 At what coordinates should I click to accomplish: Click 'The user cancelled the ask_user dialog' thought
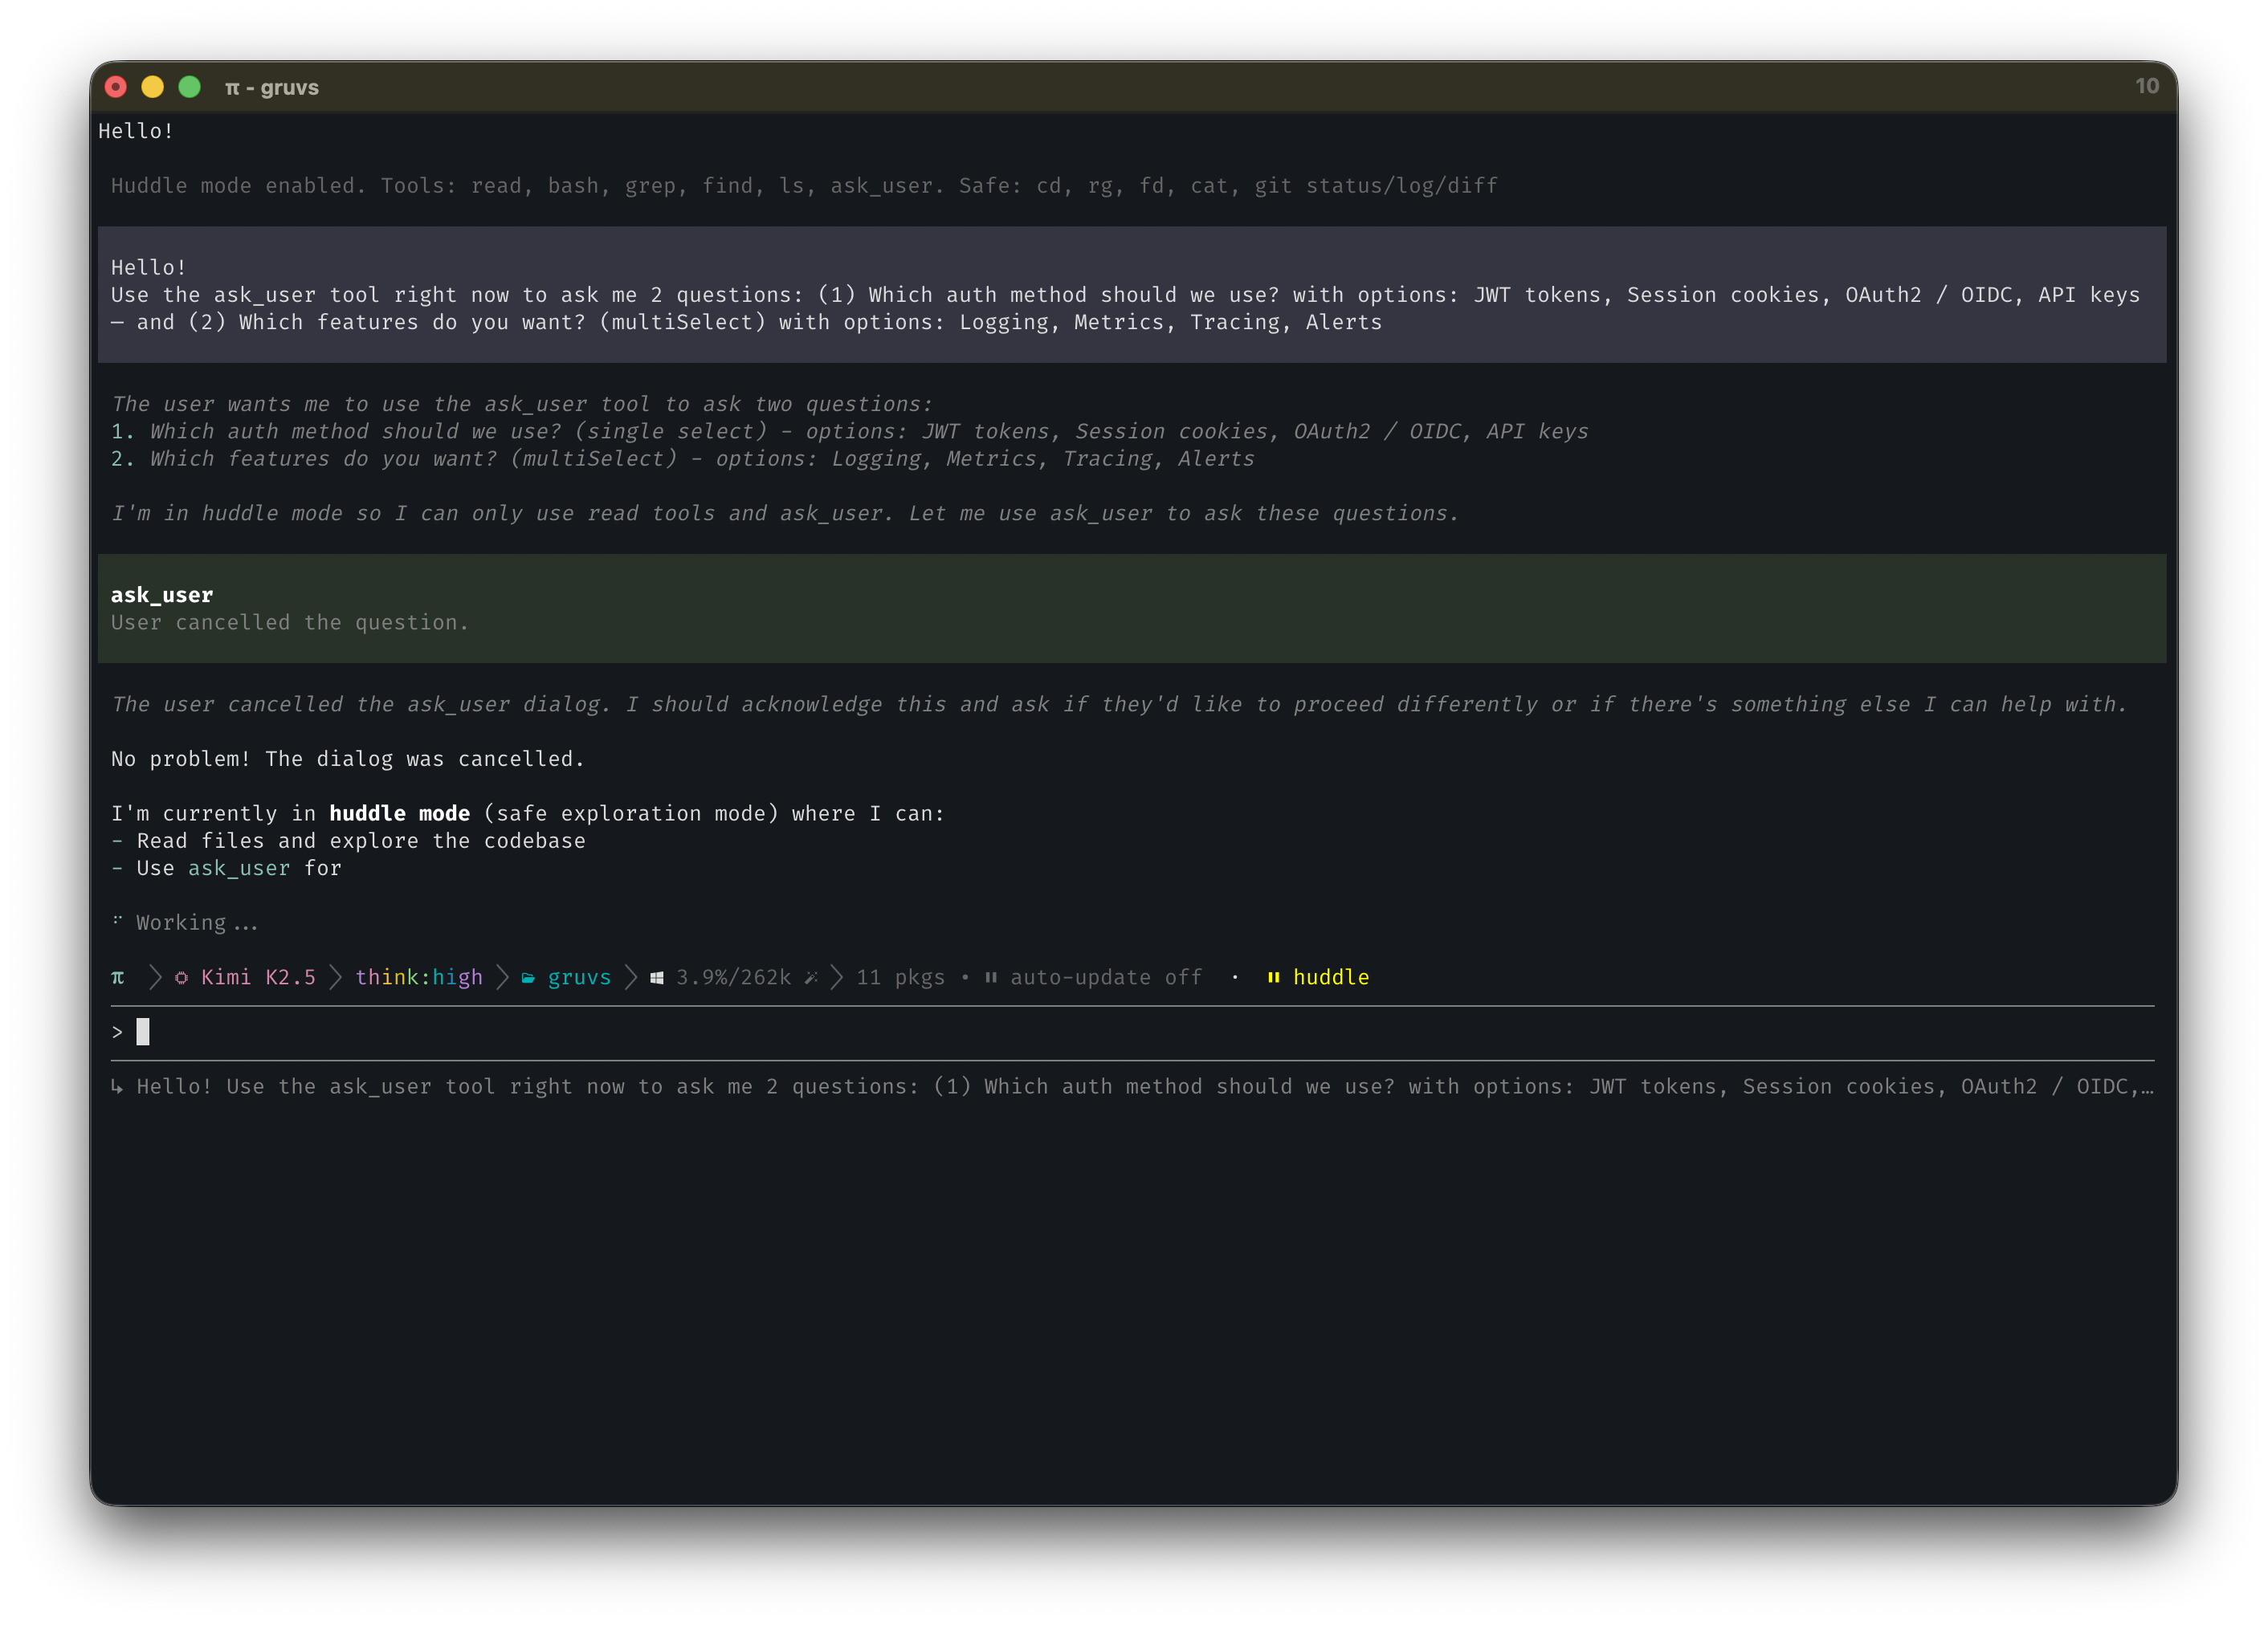pyautogui.click(x=1119, y=705)
